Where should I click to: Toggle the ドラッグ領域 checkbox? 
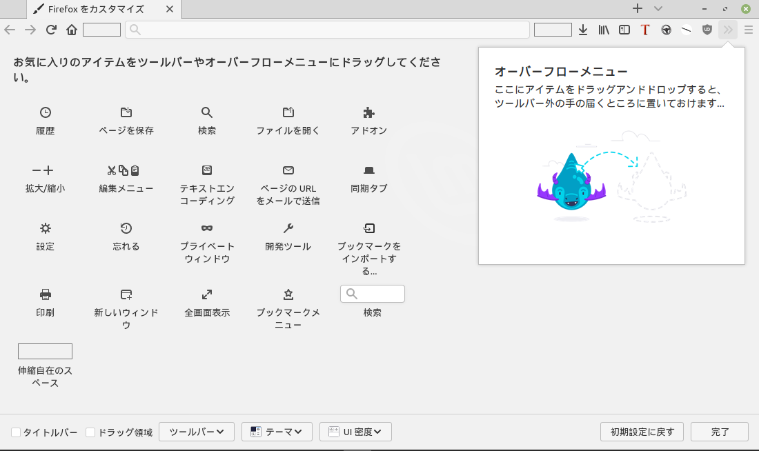90,432
